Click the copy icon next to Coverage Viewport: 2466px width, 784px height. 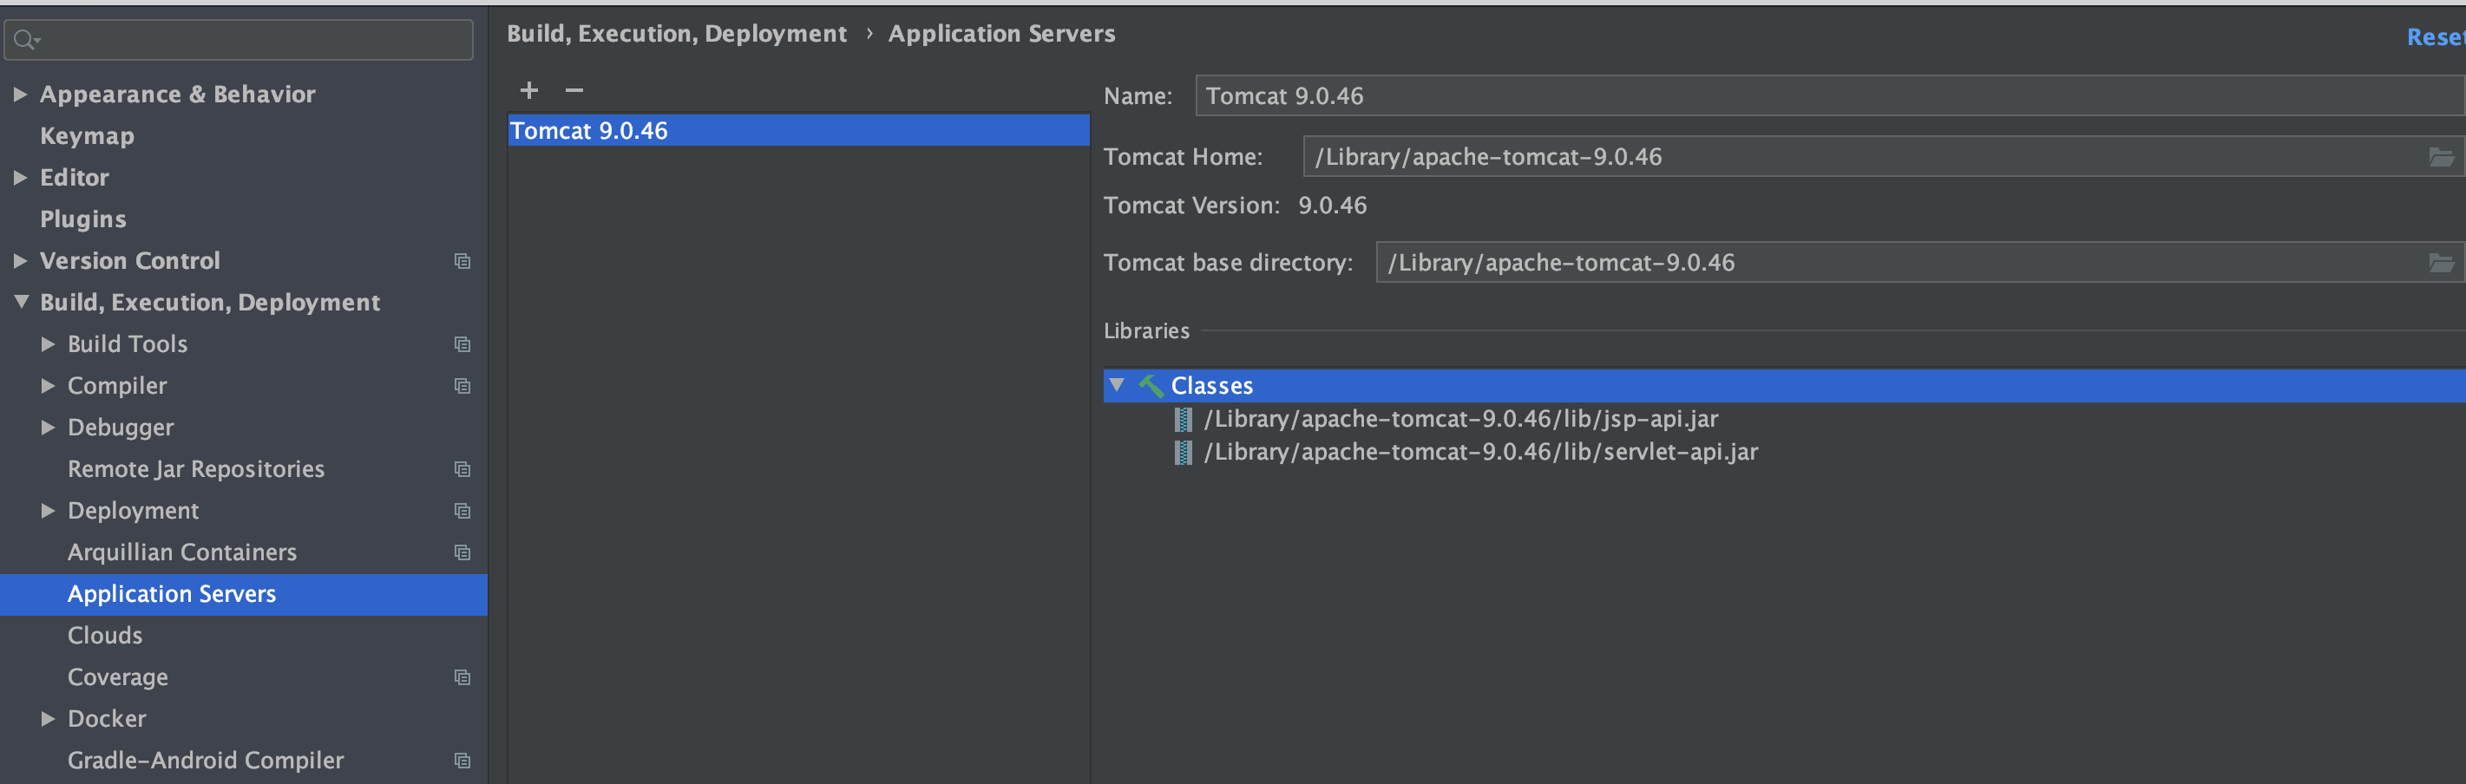point(462,676)
